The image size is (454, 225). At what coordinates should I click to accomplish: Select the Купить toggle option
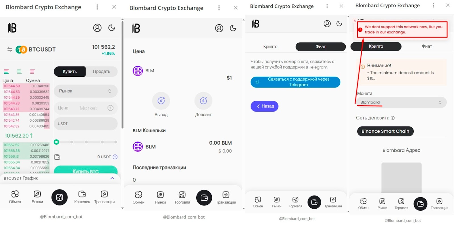pyautogui.click(x=70, y=71)
